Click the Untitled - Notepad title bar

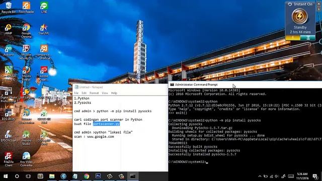[x=120, y=87]
